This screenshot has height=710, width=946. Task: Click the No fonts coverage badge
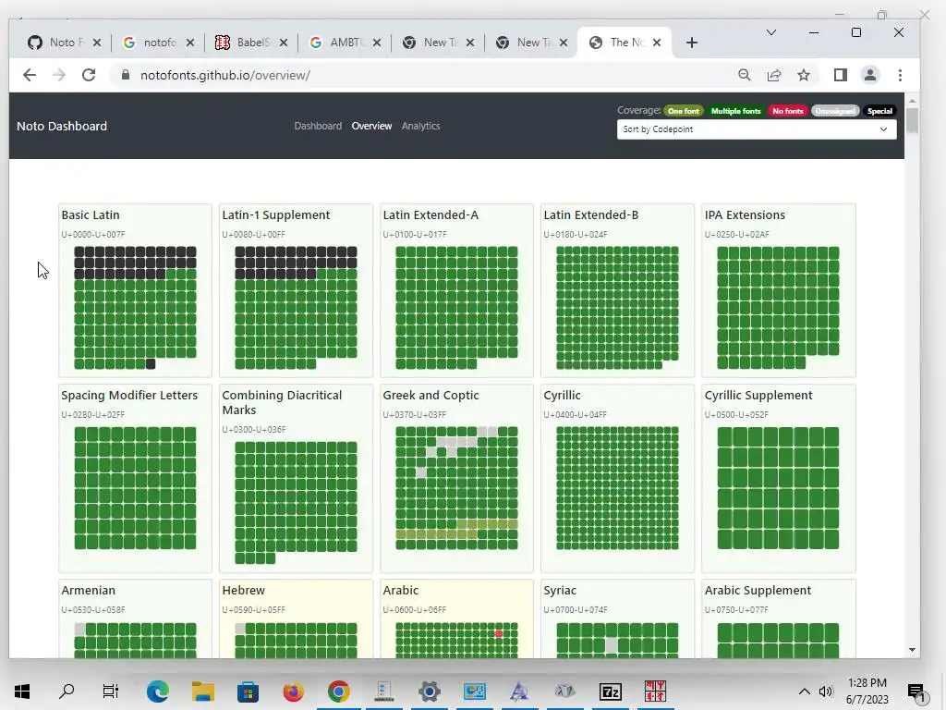click(x=787, y=111)
